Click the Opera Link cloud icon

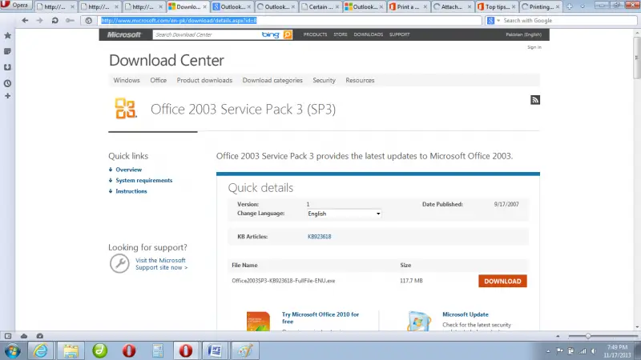[x=24, y=336]
